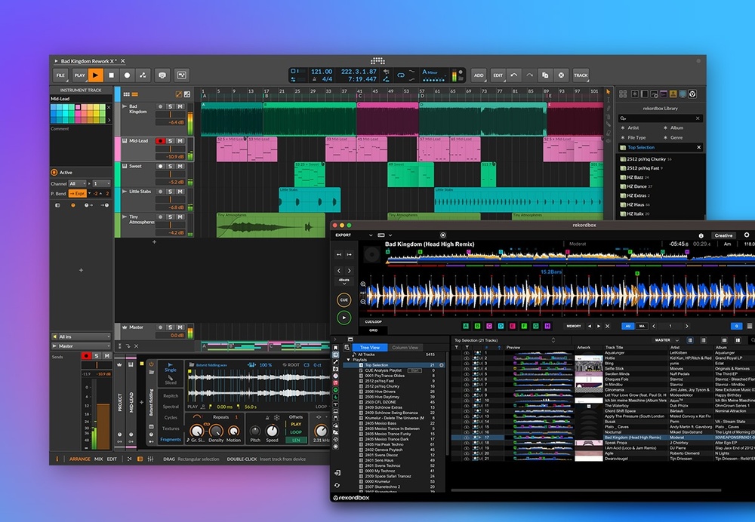Select the Fragments sampler mode

(x=171, y=439)
